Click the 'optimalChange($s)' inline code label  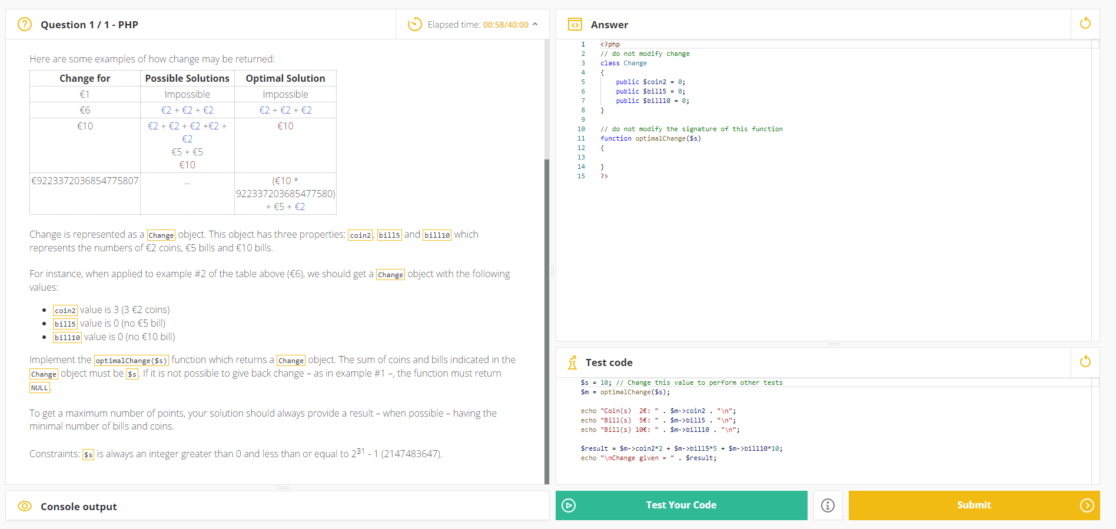pos(131,360)
